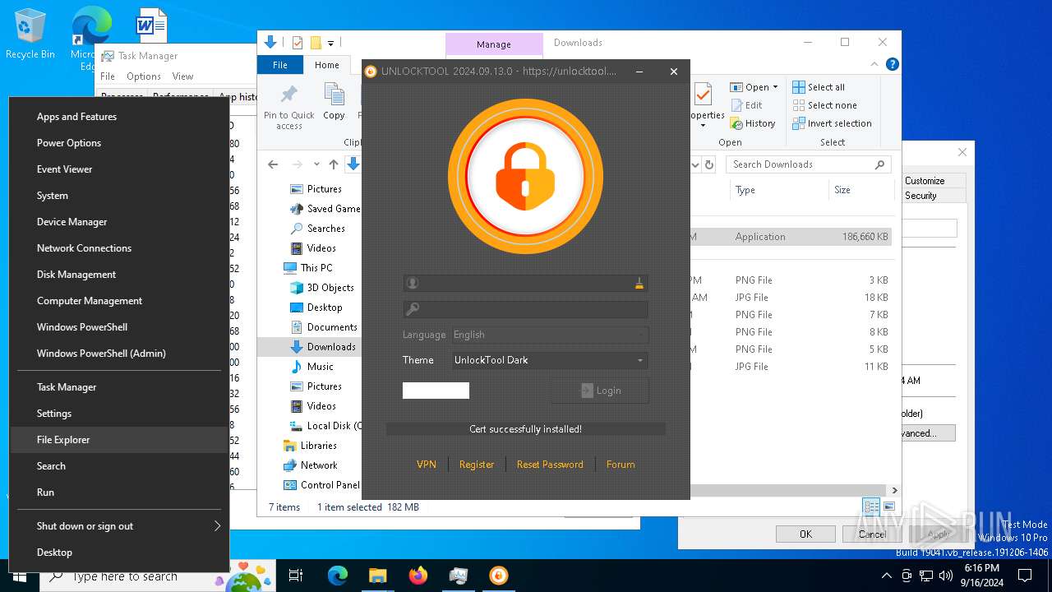Open the View menu in Task Manager

182,76
